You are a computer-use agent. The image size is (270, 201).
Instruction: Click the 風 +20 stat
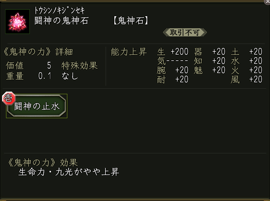click(x=246, y=79)
